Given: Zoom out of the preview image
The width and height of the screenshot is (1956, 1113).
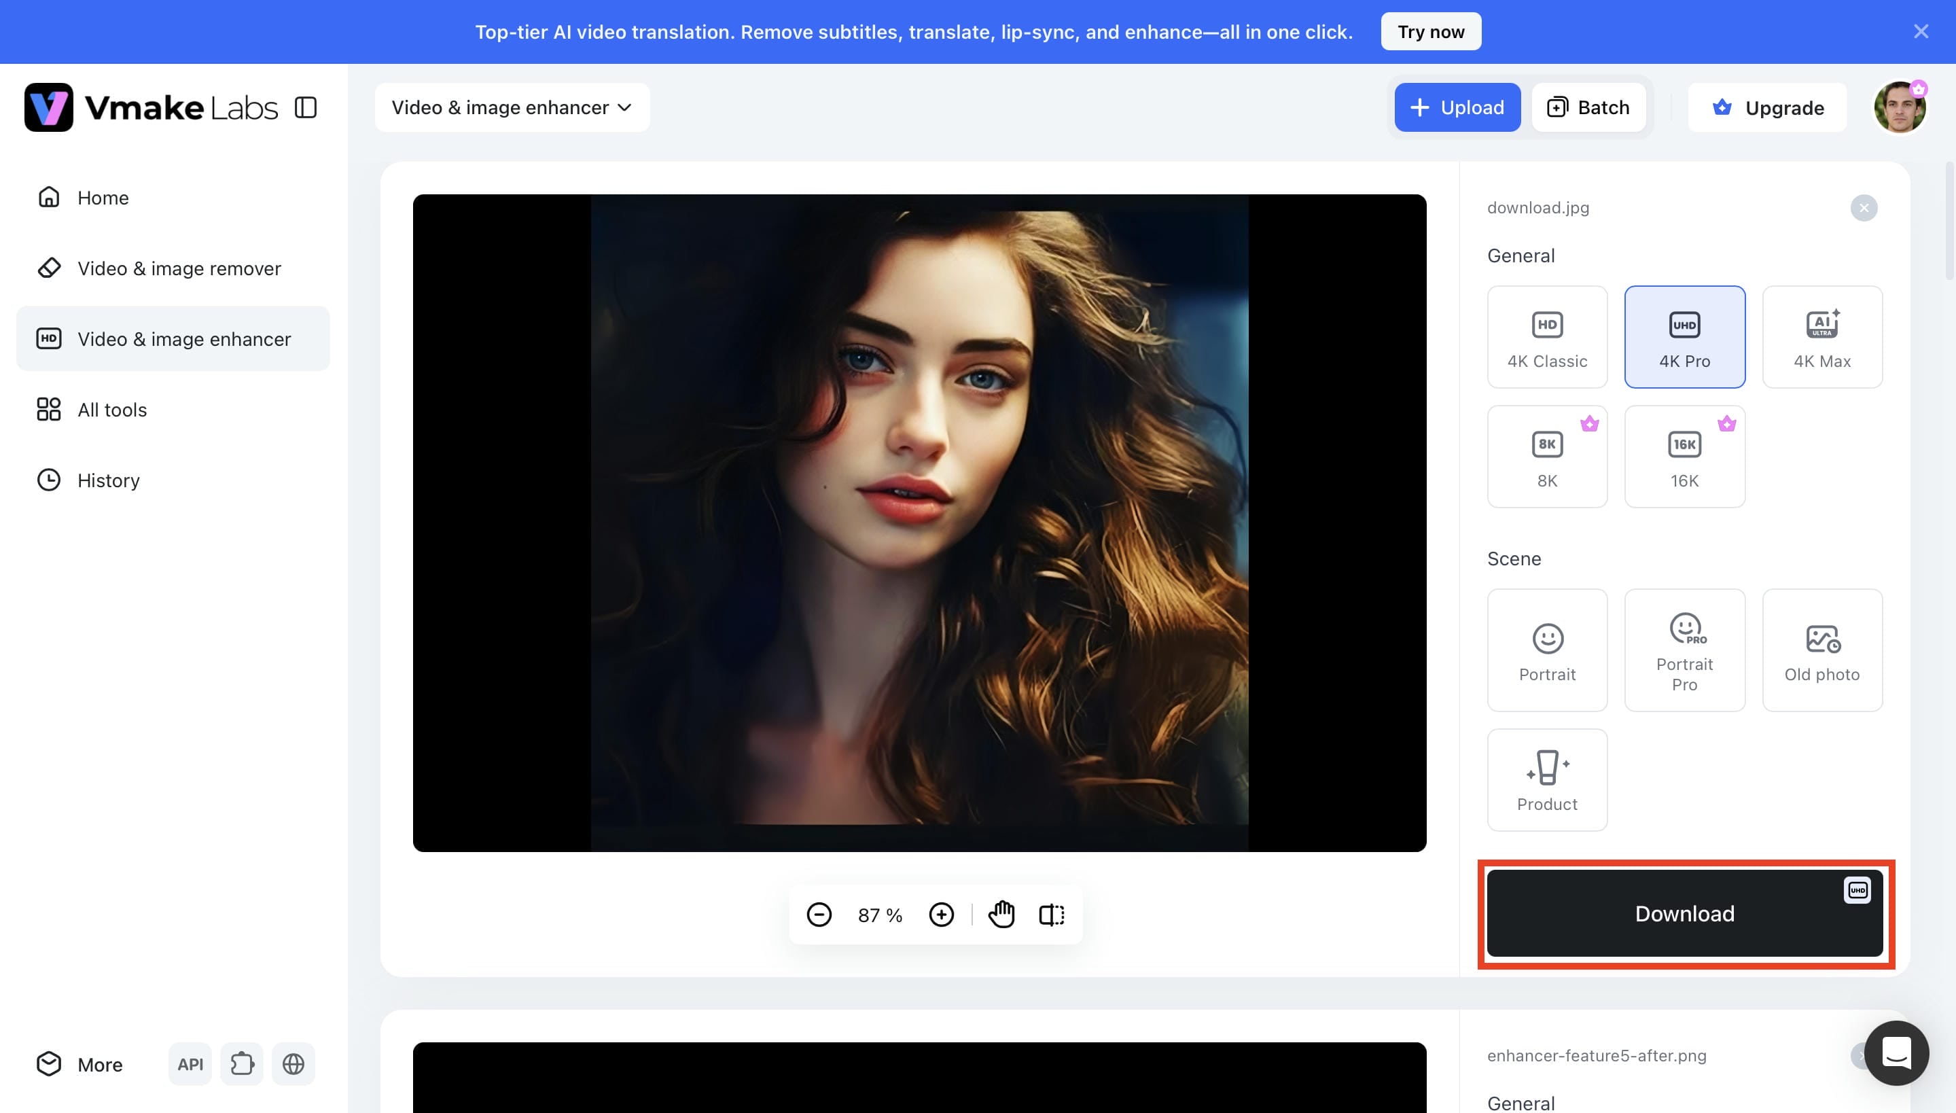Looking at the screenshot, I should pyautogui.click(x=819, y=915).
